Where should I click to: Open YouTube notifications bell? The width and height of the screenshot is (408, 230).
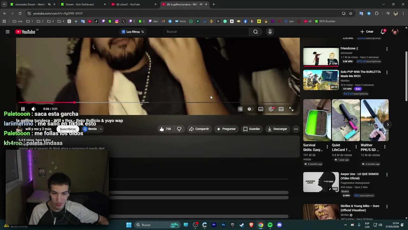(383, 32)
